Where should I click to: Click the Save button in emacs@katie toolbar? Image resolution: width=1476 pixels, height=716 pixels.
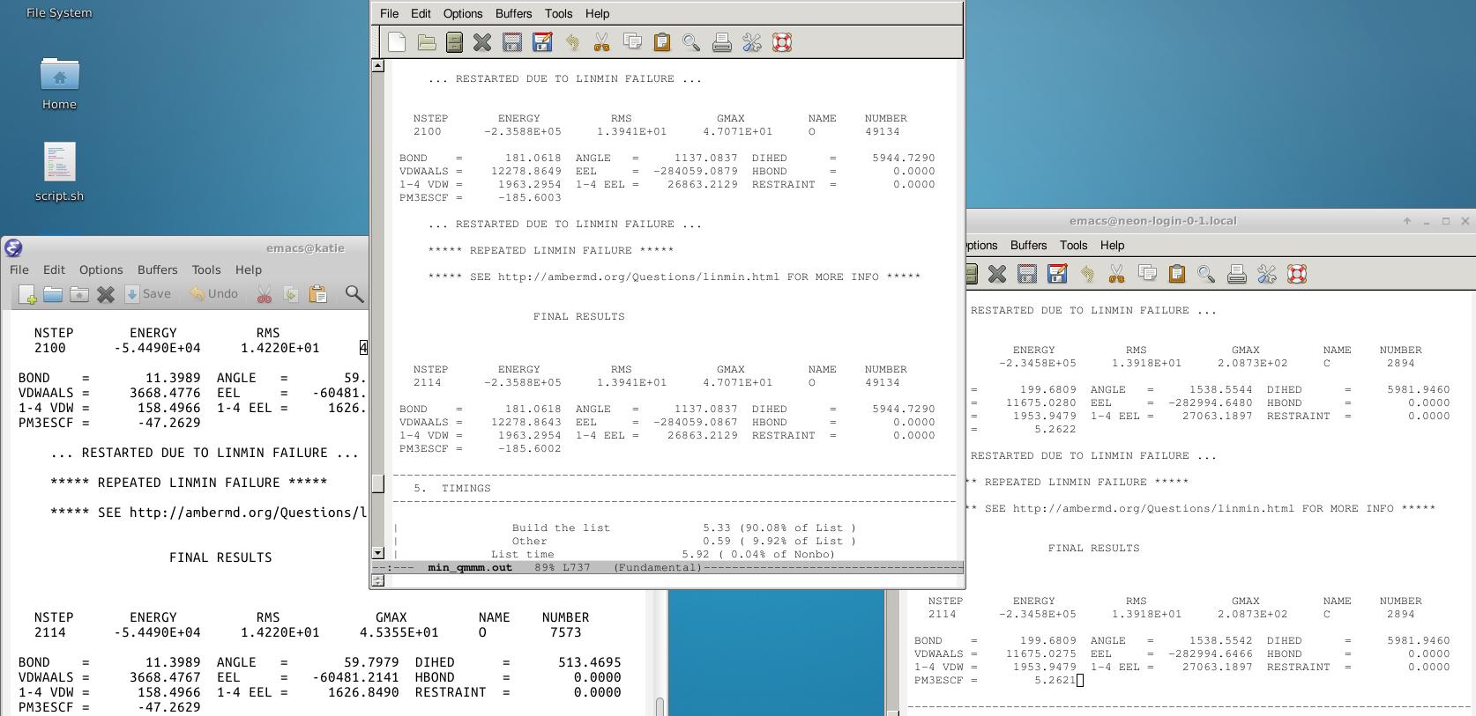pyautogui.click(x=147, y=294)
